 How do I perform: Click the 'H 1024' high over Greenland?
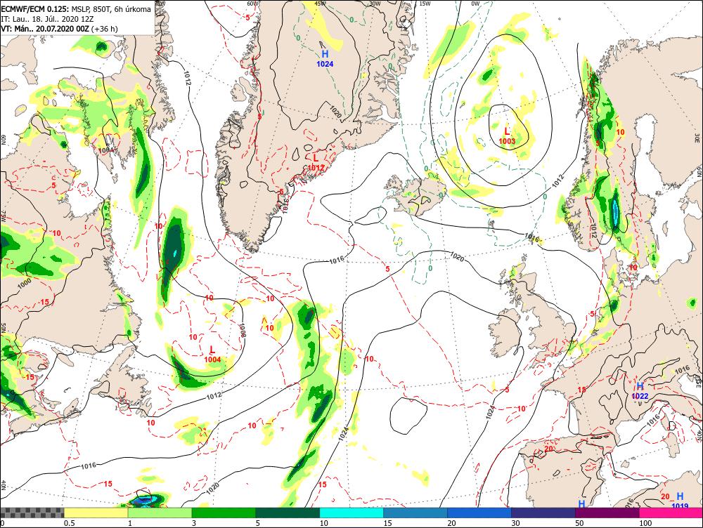tap(325, 59)
